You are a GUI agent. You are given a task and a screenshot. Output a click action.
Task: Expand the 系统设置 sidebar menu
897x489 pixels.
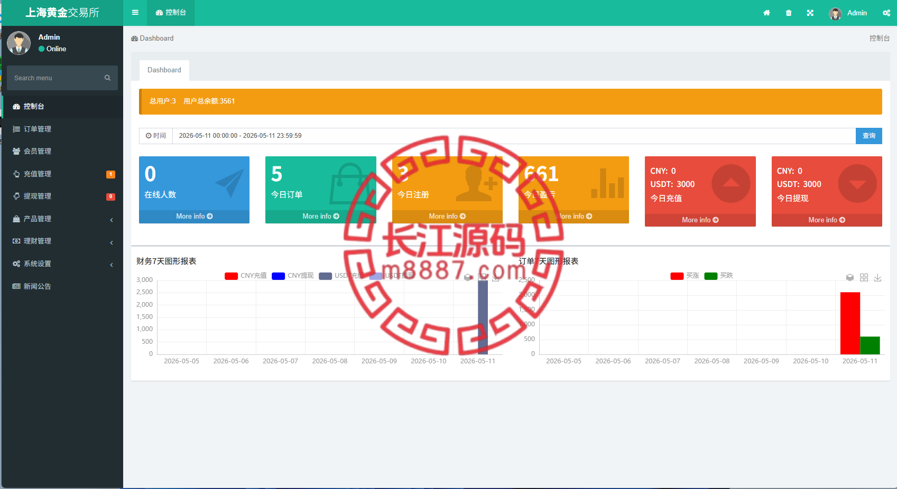[62, 264]
